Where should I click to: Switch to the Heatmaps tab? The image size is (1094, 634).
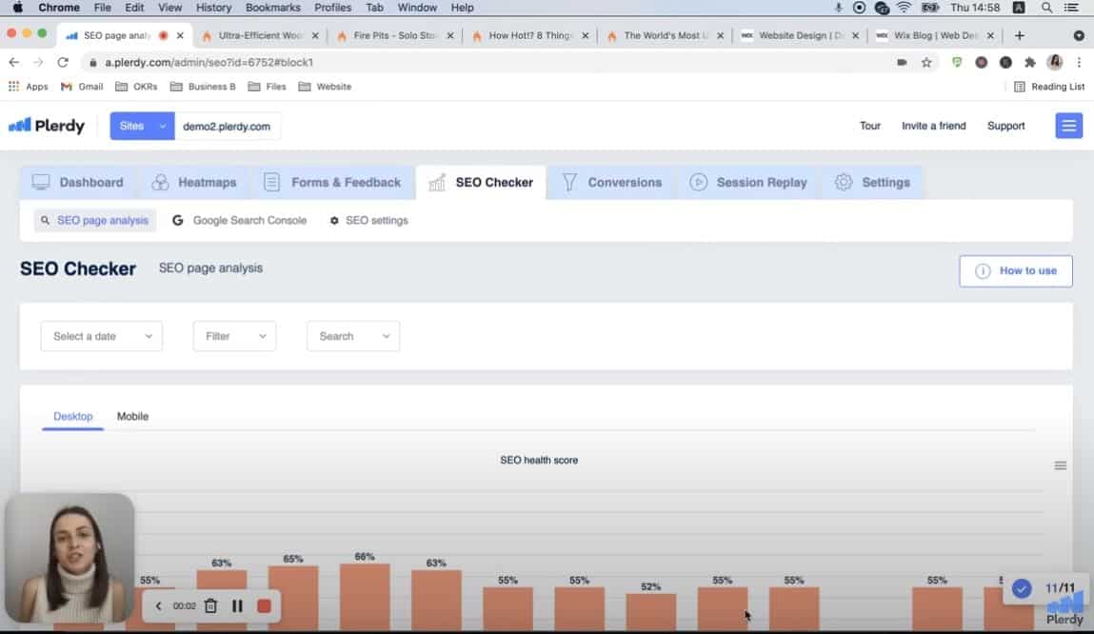[x=194, y=182]
